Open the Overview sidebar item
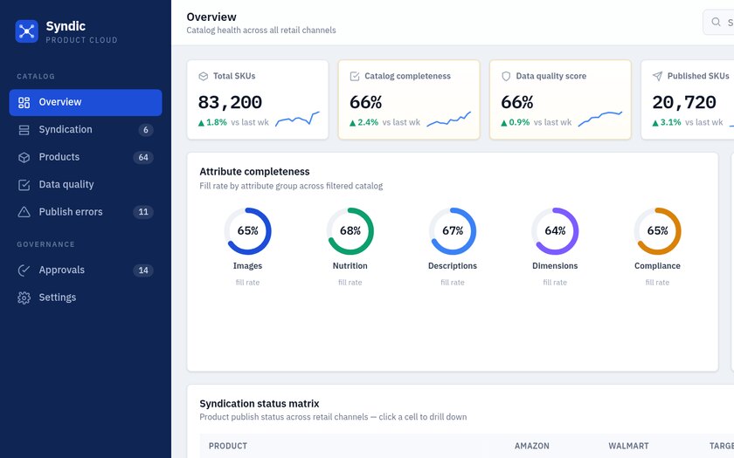Image resolution: width=734 pixels, height=458 pixels. [86, 102]
